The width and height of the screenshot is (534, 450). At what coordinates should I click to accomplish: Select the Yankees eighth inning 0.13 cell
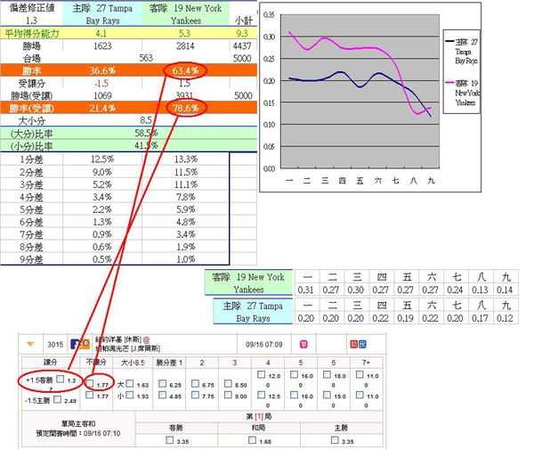480,290
